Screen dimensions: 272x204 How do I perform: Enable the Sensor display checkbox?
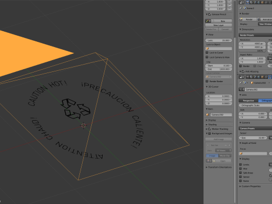point(240,177)
